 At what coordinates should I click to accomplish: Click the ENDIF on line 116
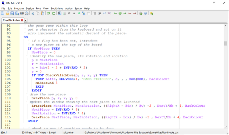(x=33, y=121)
